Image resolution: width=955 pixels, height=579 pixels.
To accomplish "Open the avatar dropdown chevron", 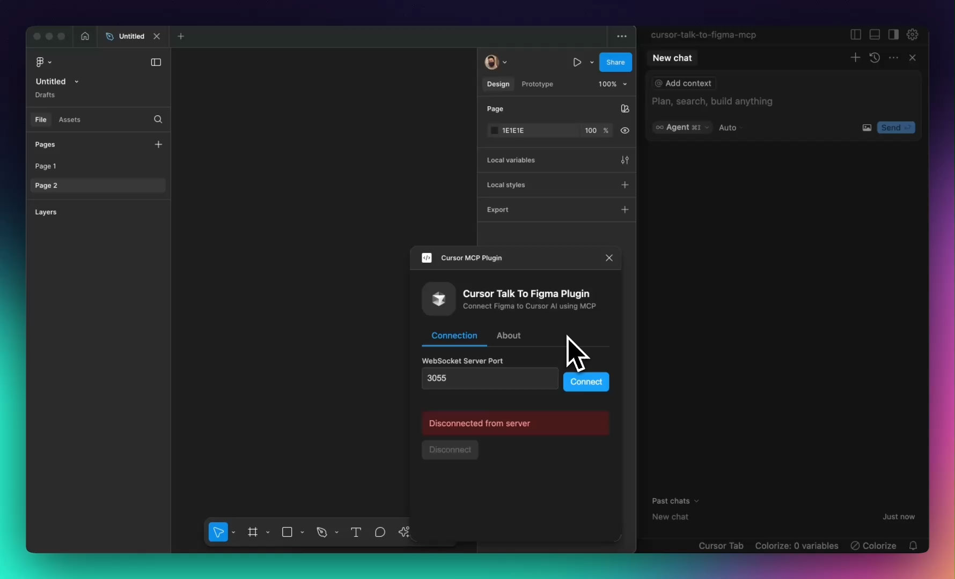I will (505, 62).
